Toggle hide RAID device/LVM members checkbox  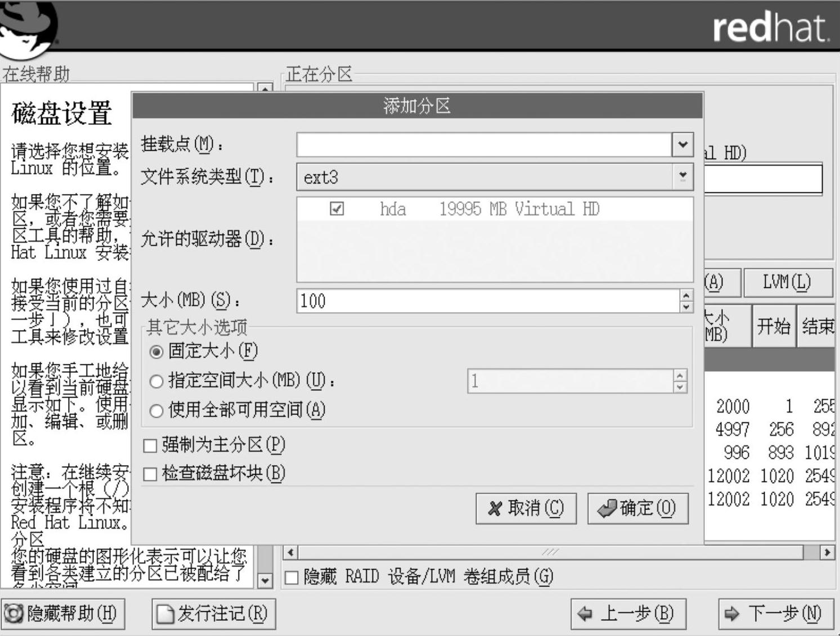click(x=291, y=578)
